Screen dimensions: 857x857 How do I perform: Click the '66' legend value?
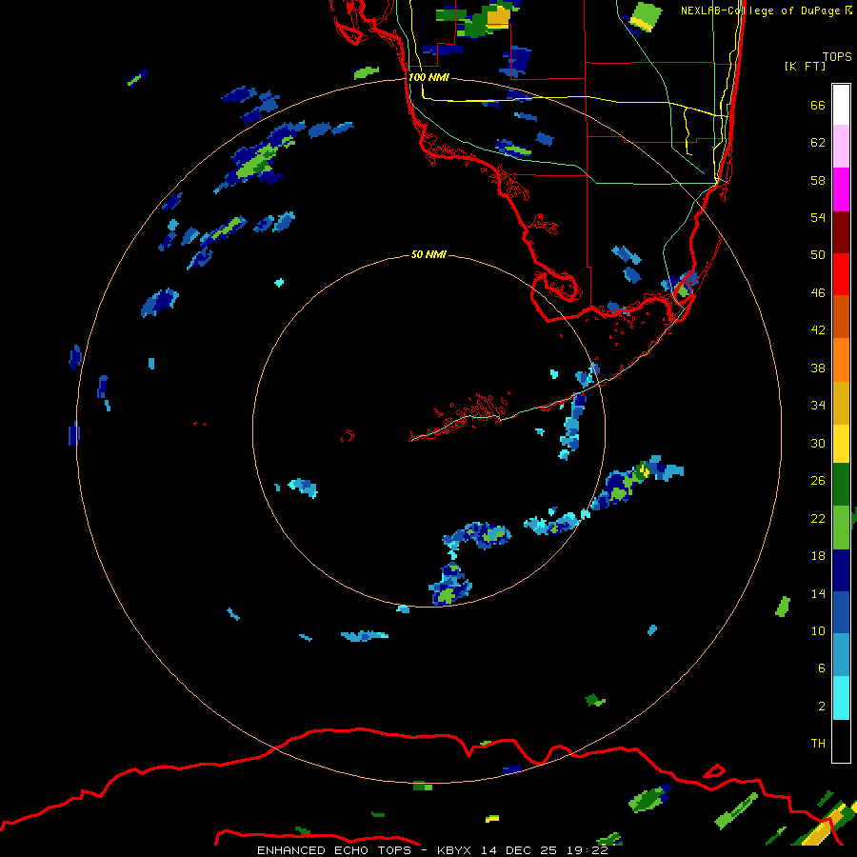pyautogui.click(x=818, y=105)
